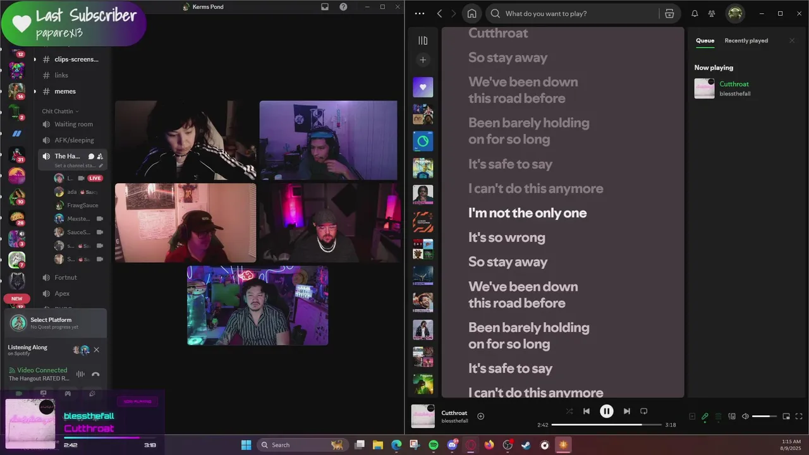
Task: Open File Explorer from the taskbar
Action: pos(378,445)
